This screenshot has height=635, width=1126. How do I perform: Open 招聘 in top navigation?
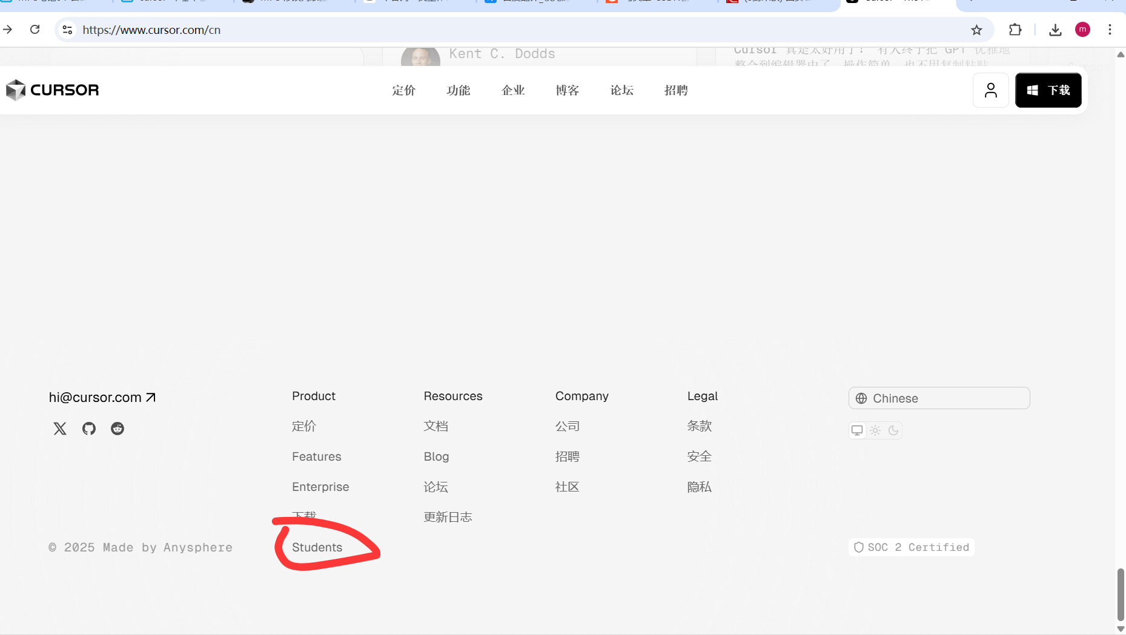677,90
